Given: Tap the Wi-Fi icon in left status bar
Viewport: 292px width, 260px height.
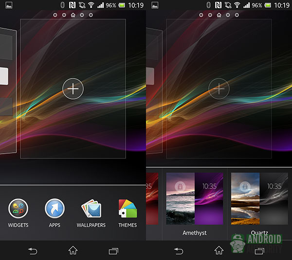Looking at the screenshot, I should tap(91, 5).
